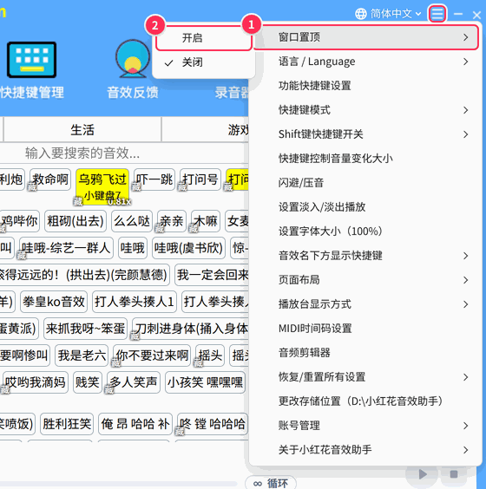Open the 闪避/压音 menu item
486x489 pixels.
pyautogui.click(x=366, y=183)
